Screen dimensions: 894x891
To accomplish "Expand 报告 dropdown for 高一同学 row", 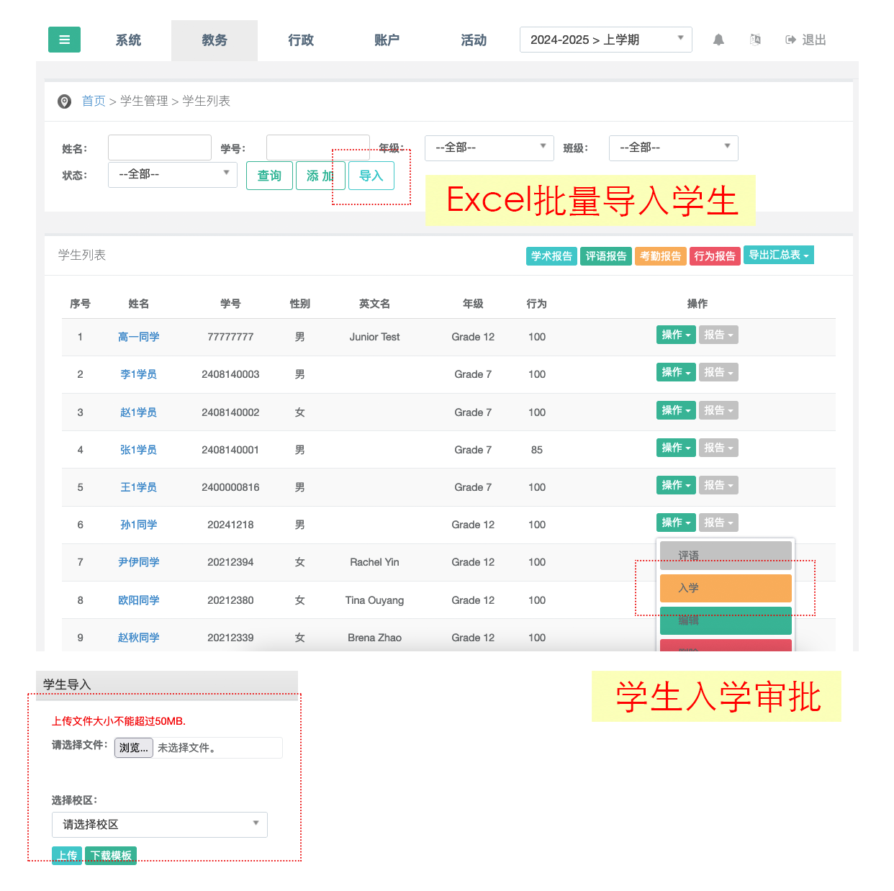I will 718,335.
